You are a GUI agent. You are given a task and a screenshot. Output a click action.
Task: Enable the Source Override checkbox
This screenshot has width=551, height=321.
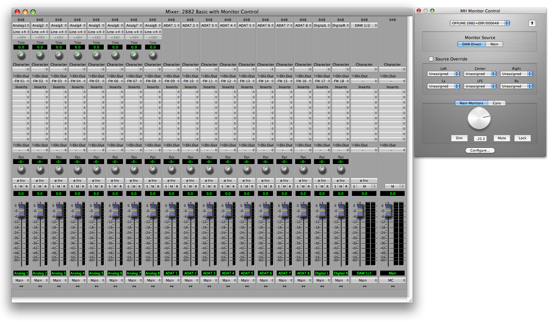pyautogui.click(x=431, y=59)
